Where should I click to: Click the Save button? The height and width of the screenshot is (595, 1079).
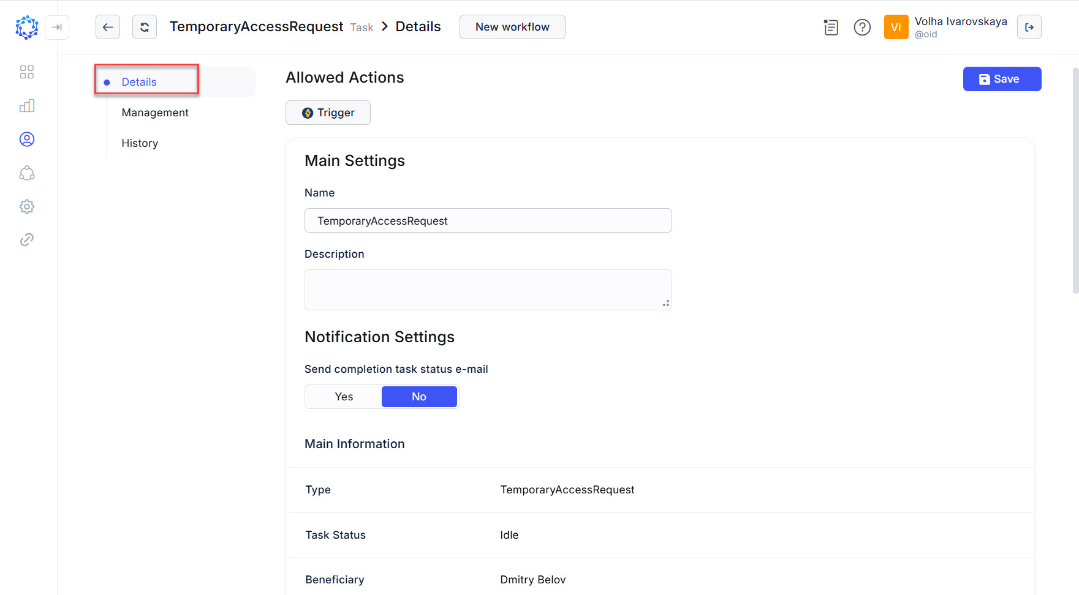pos(1002,79)
